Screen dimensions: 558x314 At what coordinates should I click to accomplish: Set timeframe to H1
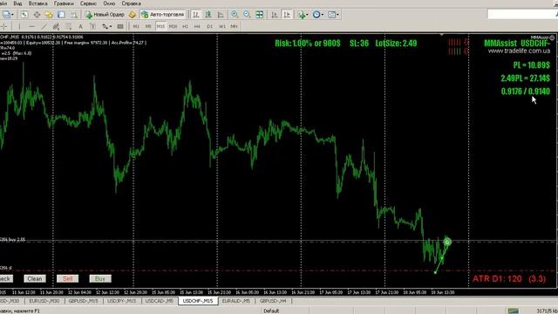pyautogui.click(x=185, y=26)
